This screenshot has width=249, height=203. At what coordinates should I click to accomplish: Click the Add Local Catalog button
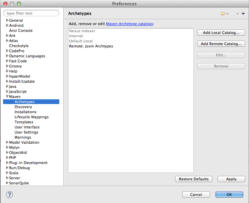point(221,33)
